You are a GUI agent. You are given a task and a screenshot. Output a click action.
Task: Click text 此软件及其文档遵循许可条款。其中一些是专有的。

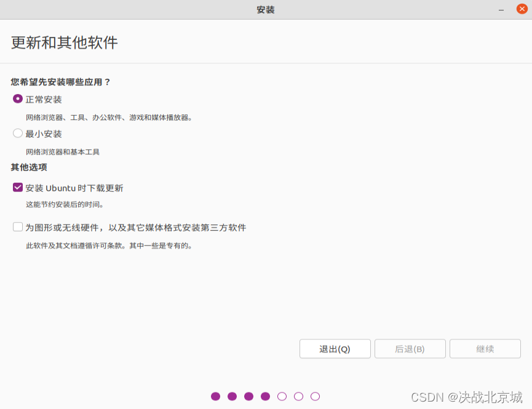[x=109, y=245]
